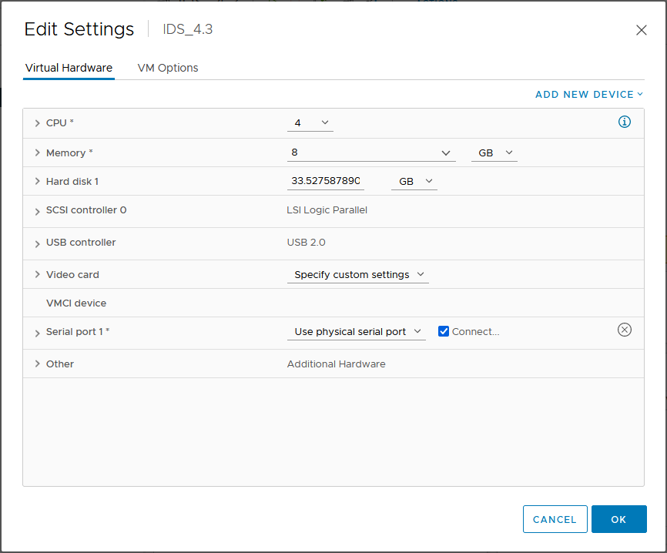Screen dimensions: 667x553
Task: Expand the USB controller row
Action: pos(37,243)
